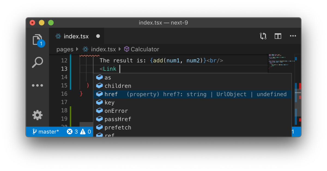Image resolution: width=327 pixels, height=171 pixels.
Task: Click the Open Changes compare icon
Action: pyautogui.click(x=263, y=36)
